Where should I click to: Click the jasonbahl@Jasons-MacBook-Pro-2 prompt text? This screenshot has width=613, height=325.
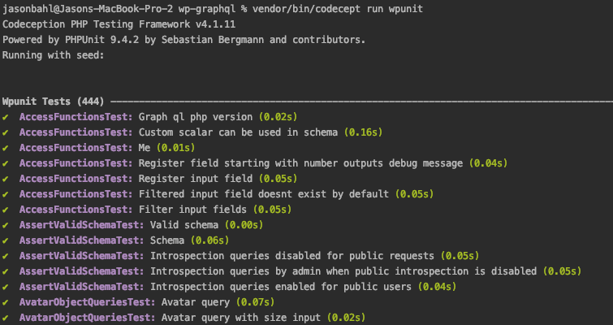click(x=87, y=9)
